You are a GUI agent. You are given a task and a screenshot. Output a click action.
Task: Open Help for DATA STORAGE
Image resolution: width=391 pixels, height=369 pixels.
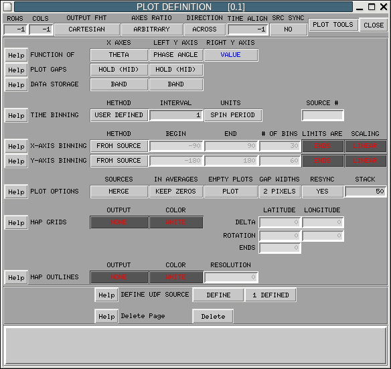tap(16, 84)
